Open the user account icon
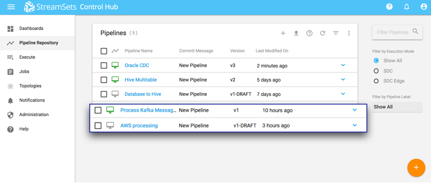 [423, 7]
